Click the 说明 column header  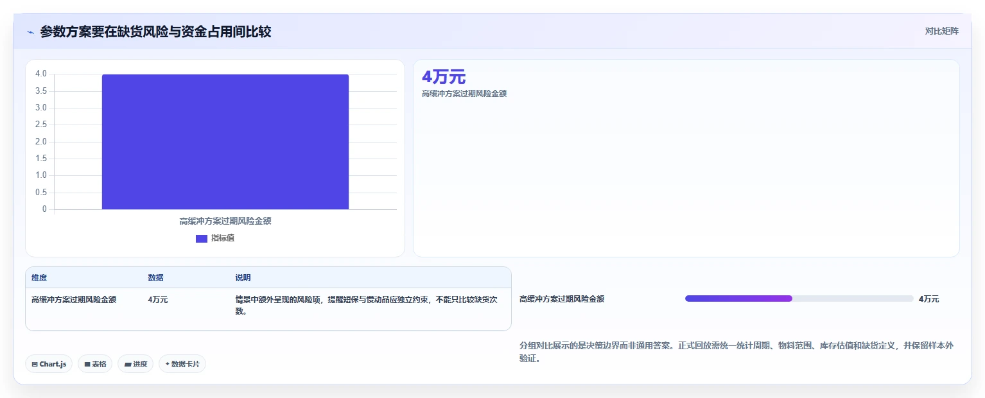(x=243, y=278)
